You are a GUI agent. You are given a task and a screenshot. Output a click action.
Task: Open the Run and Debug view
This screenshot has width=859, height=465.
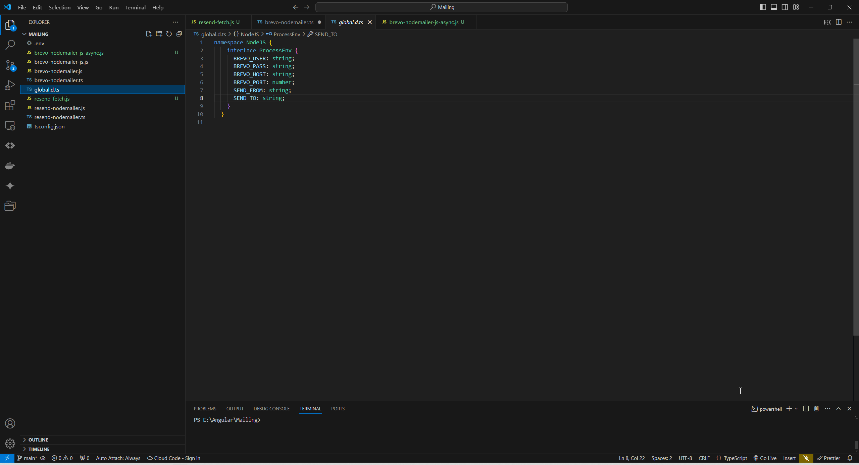[x=10, y=85]
